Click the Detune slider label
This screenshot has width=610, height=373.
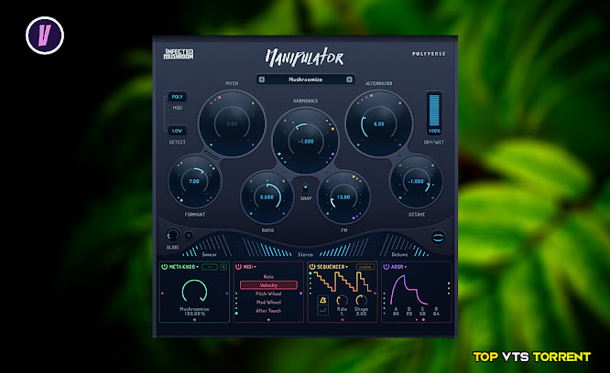pyautogui.click(x=399, y=255)
